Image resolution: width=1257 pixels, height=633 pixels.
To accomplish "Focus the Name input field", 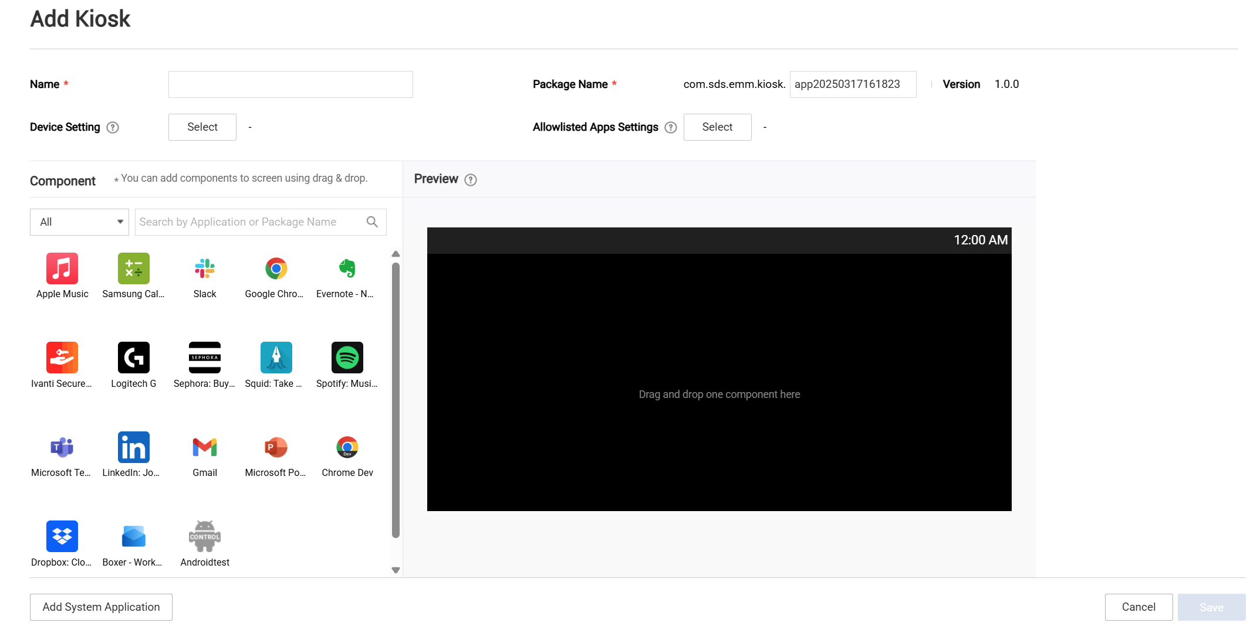I will tap(290, 84).
